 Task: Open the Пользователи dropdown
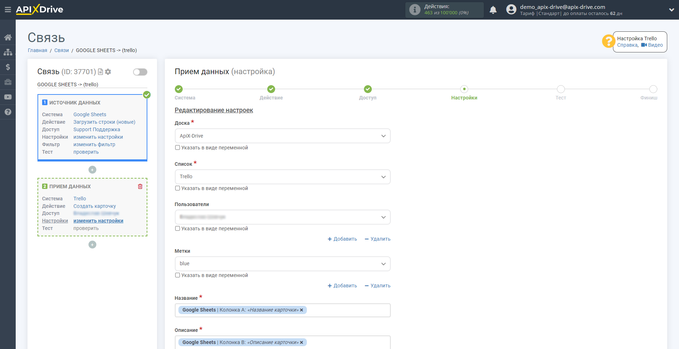coord(283,217)
